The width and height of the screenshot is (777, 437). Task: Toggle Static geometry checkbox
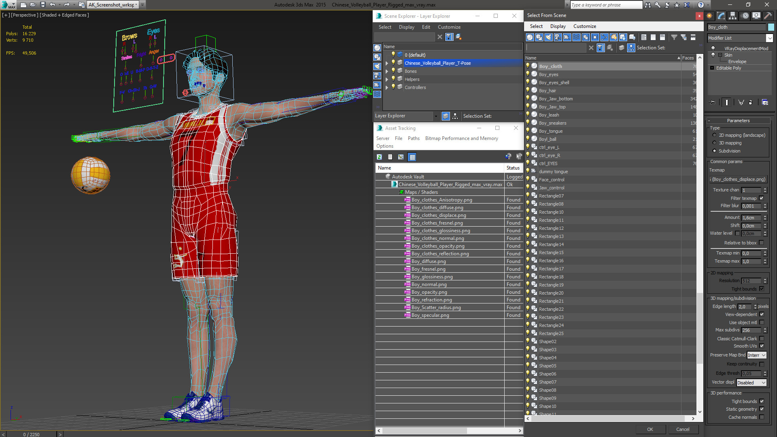[762, 409]
